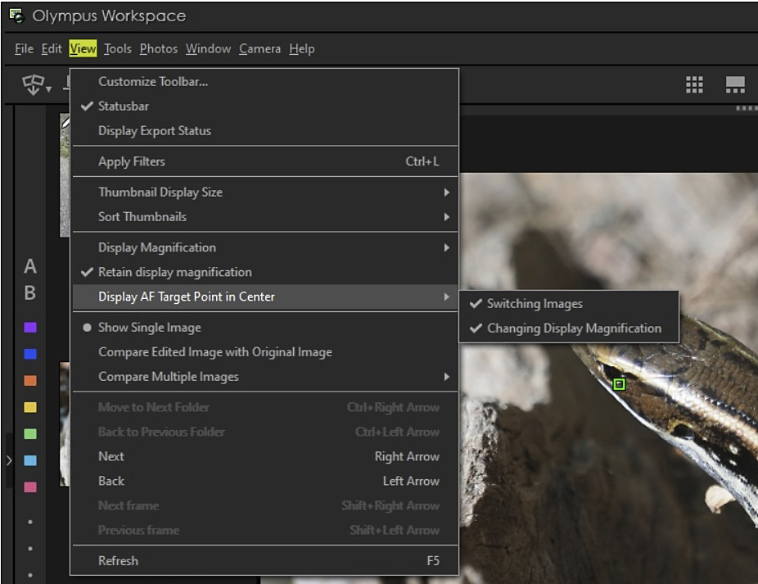Click the green AF target marker on image
Viewport: 758px width, 584px height.
tap(619, 384)
